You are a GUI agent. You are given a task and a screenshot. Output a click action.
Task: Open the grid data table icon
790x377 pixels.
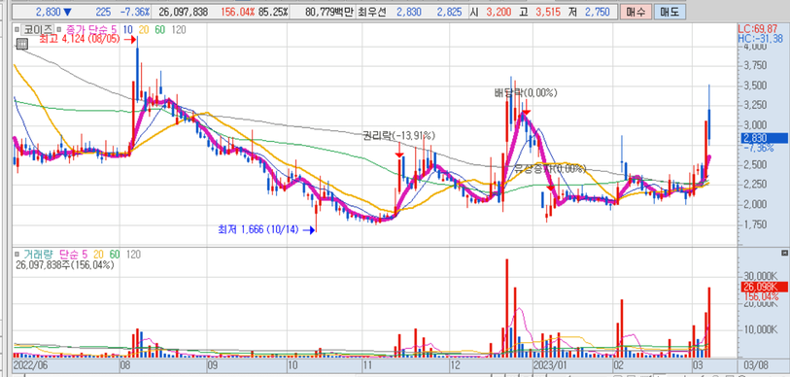coord(21,45)
